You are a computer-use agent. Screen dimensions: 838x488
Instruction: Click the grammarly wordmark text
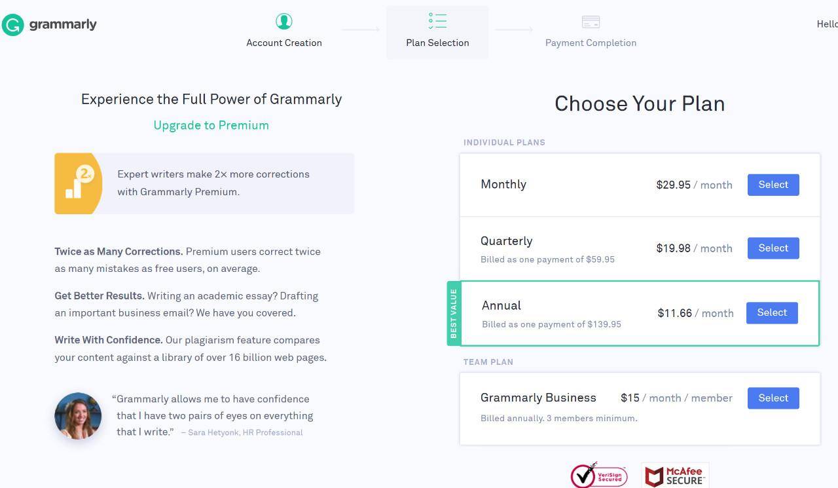(x=63, y=25)
